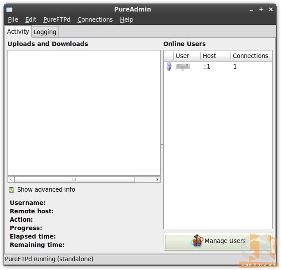Screen dimensions: 281x270
Task: Switch to the Logging tab
Action: click(45, 32)
